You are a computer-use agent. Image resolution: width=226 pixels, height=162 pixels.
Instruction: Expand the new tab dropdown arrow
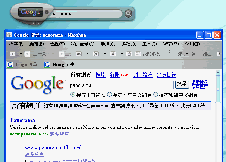21,54
